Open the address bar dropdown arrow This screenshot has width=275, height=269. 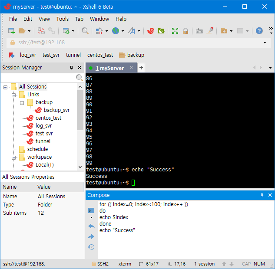(265, 43)
